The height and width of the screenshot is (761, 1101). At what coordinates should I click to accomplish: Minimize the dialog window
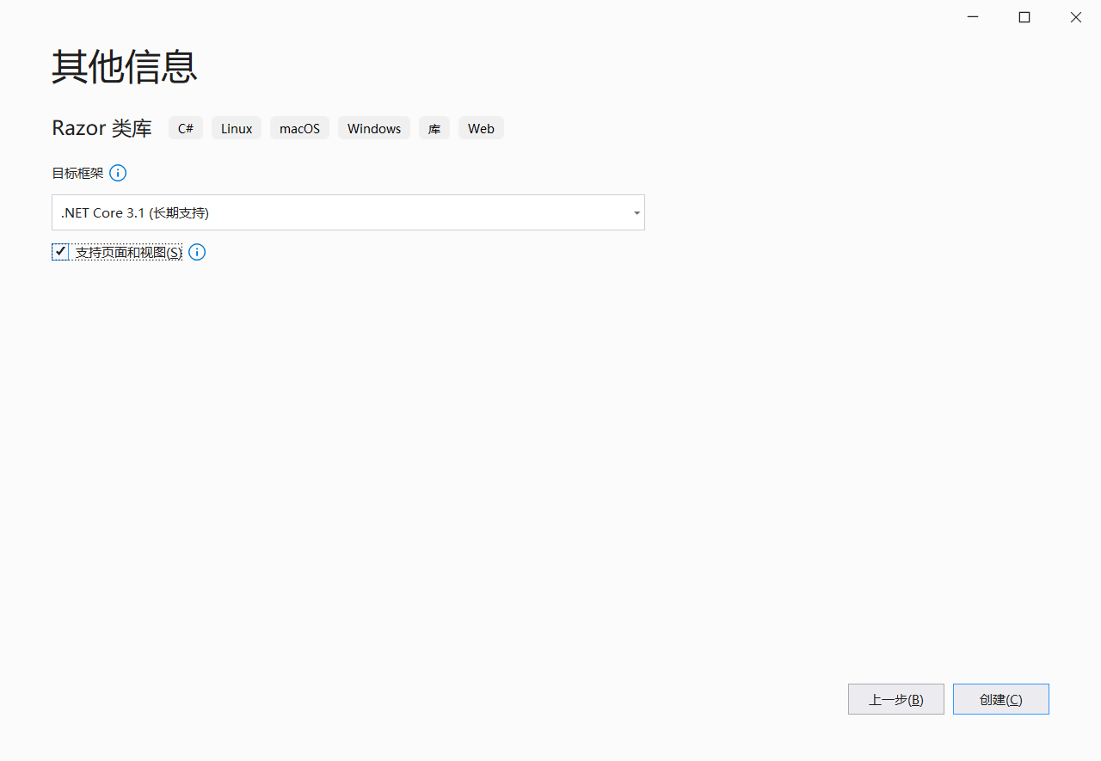point(973,17)
